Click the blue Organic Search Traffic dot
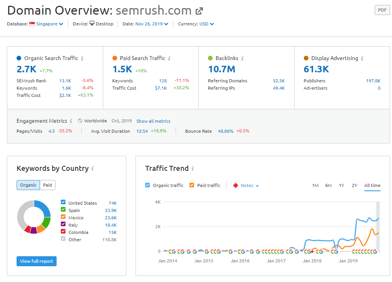Image resolution: width=392 pixels, height=282 pixels. (x=19, y=58)
